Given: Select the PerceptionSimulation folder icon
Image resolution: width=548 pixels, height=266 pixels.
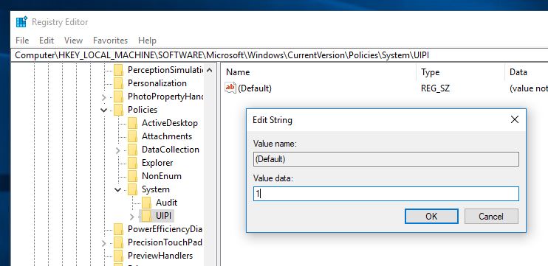Looking at the screenshot, I should click(119, 70).
